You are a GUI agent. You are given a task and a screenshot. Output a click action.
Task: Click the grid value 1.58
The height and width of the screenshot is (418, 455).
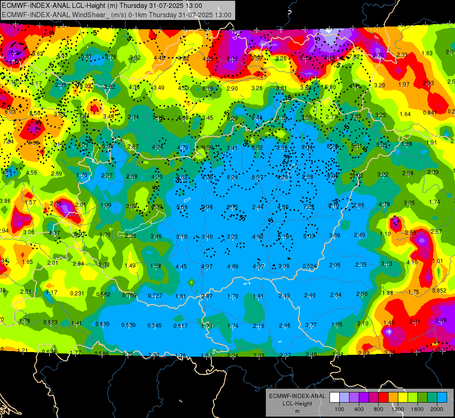pyautogui.click(x=156, y=266)
